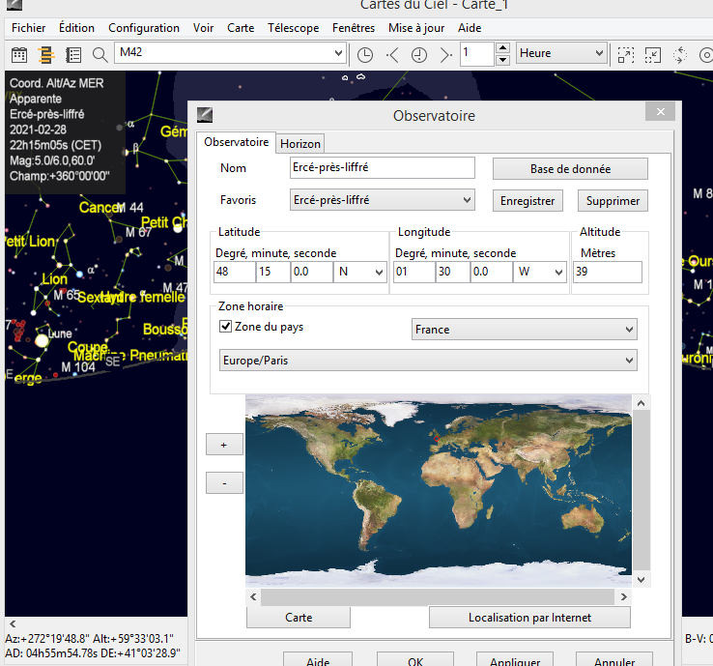Step time forward with right arrow
This screenshot has height=666, width=713.
click(445, 54)
